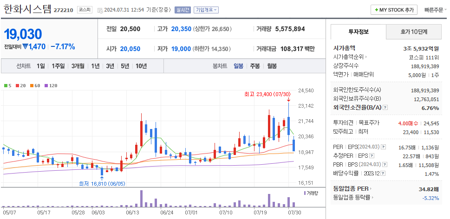
Task: Open the 기업개요 dropdown
Action: pos(206,10)
